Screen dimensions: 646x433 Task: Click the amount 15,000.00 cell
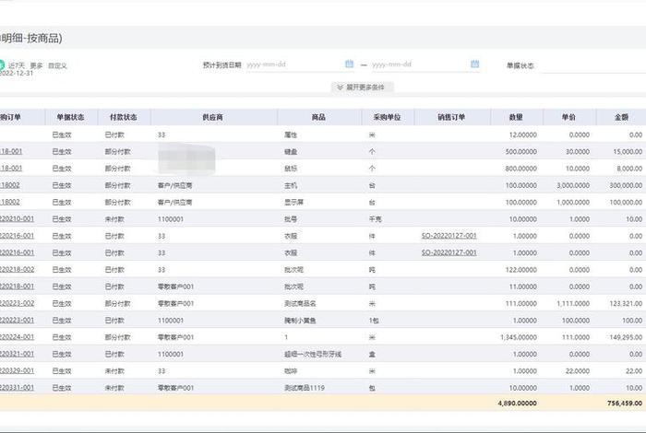[x=628, y=152]
